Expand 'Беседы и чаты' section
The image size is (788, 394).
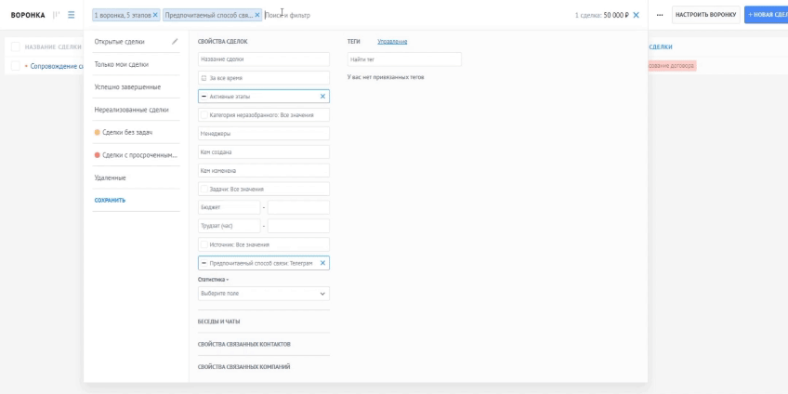(x=218, y=322)
